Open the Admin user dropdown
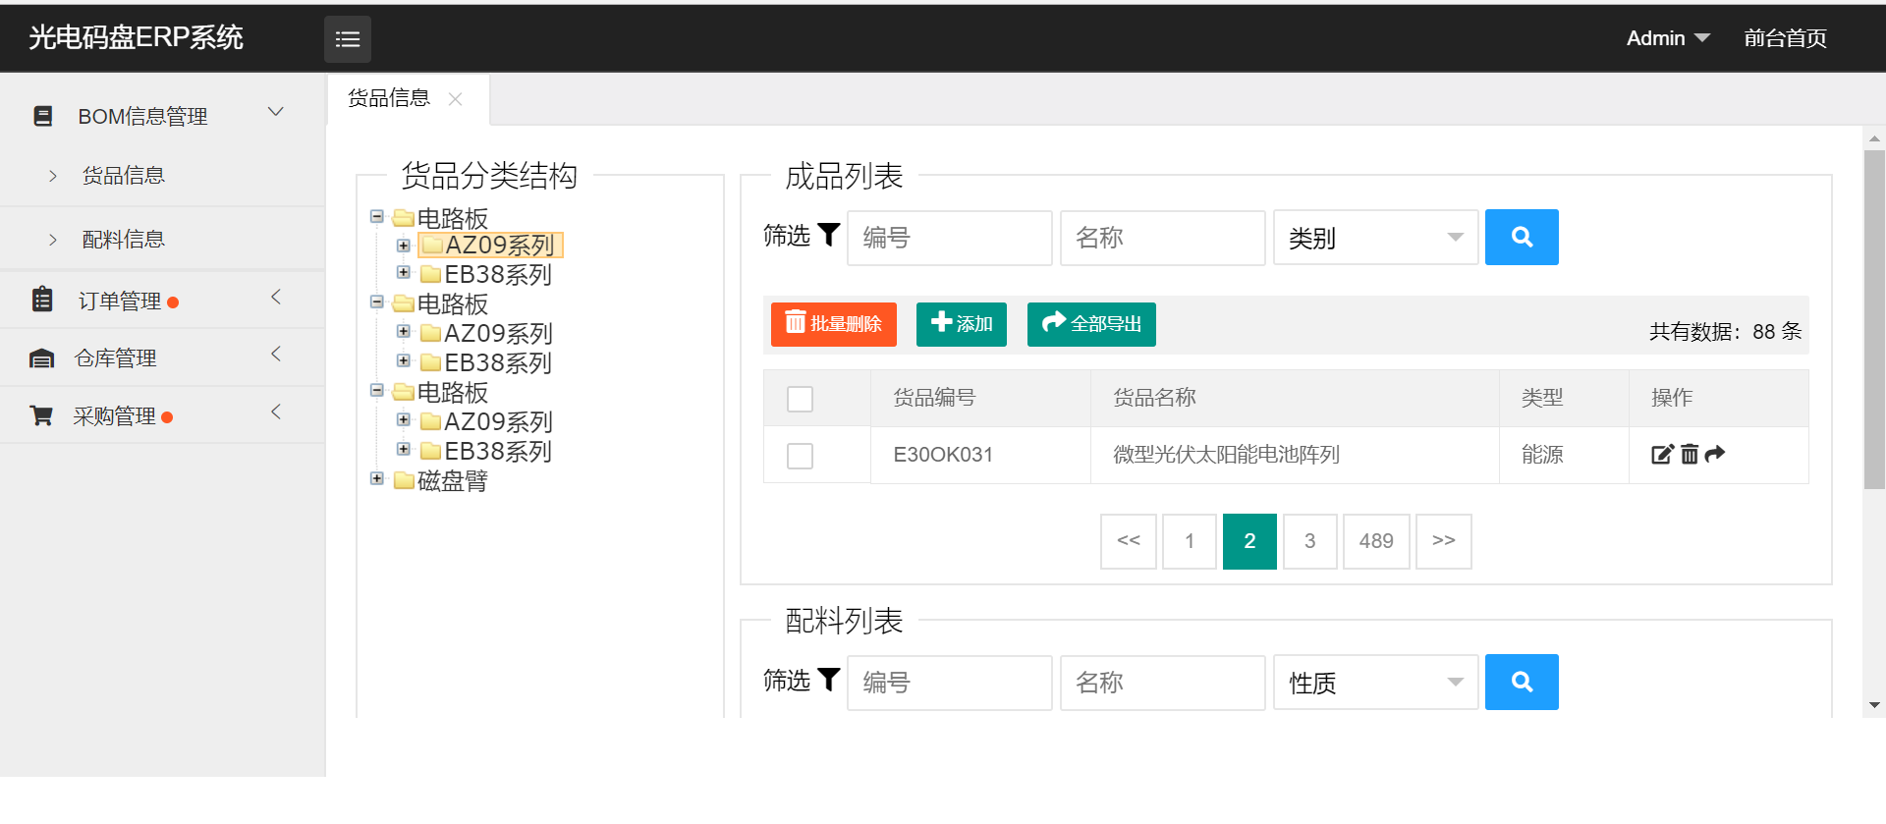Screen dimensions: 1886x824 tap(1668, 38)
